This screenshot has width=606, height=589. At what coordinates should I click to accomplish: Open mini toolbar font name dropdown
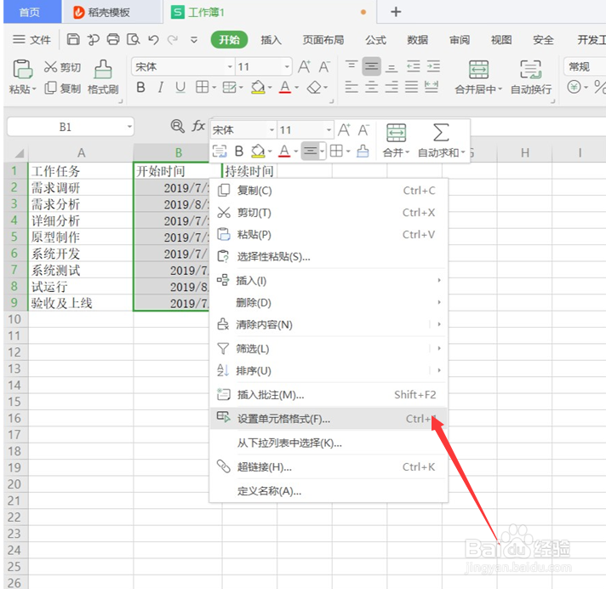point(272,130)
